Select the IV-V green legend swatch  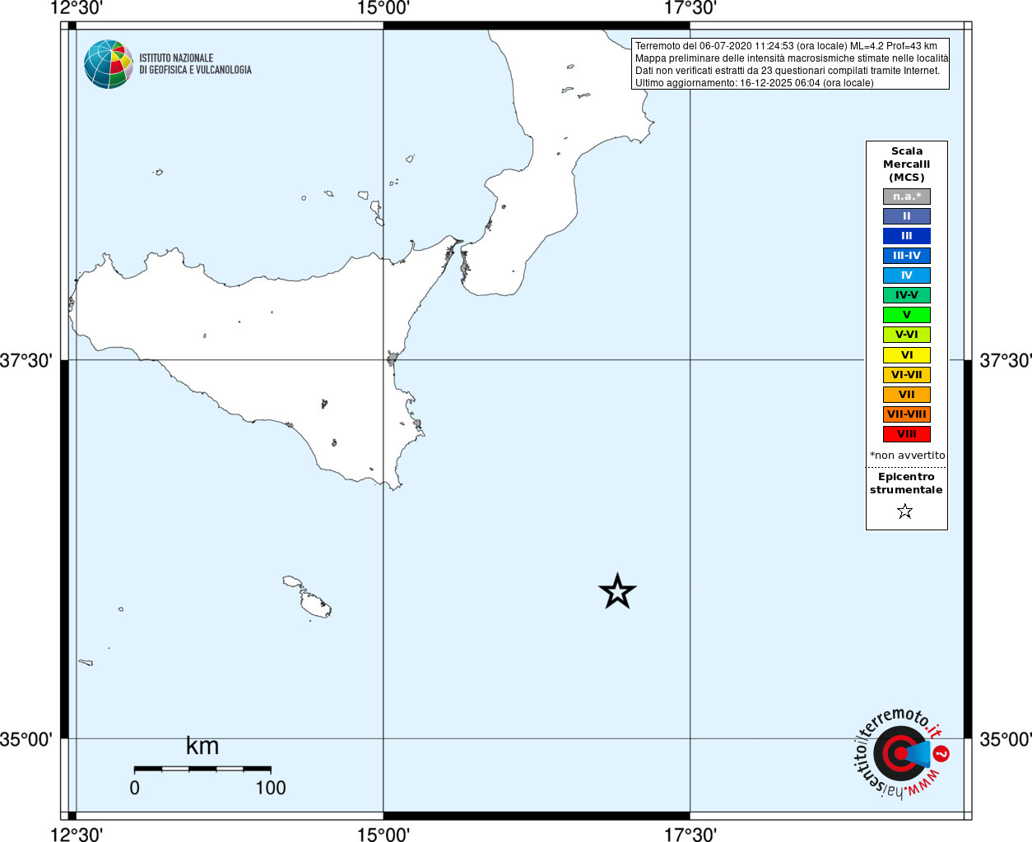point(907,295)
